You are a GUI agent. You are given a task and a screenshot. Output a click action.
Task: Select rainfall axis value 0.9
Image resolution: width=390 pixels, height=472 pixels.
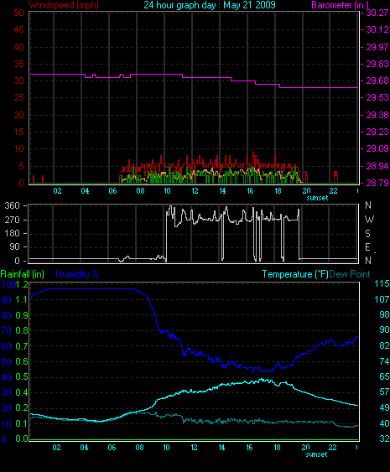click(22, 315)
